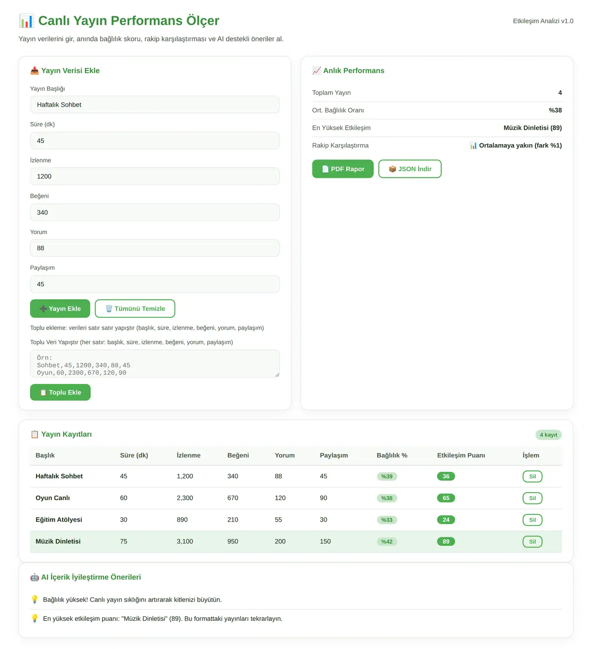Submit pasted data with Toplu Ekle
592x649 pixels.
point(60,392)
